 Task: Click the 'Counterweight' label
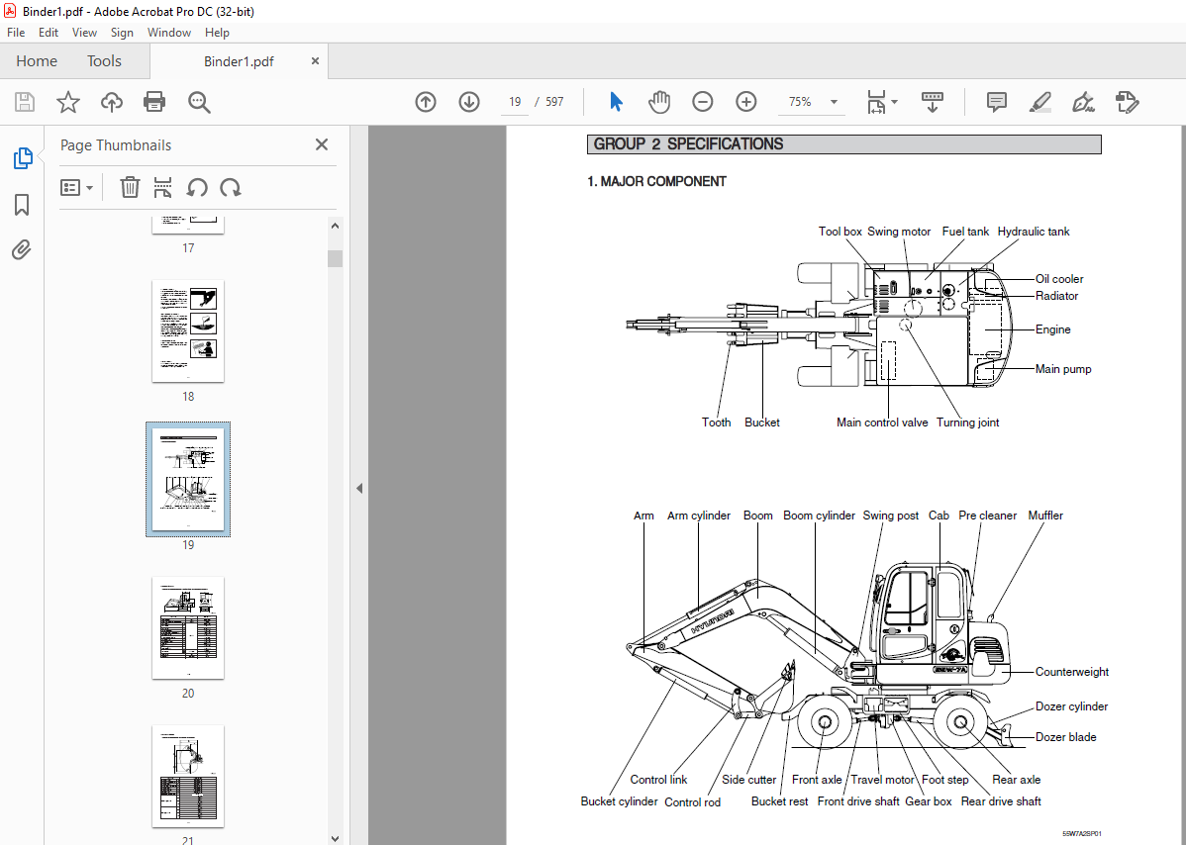coord(1072,672)
